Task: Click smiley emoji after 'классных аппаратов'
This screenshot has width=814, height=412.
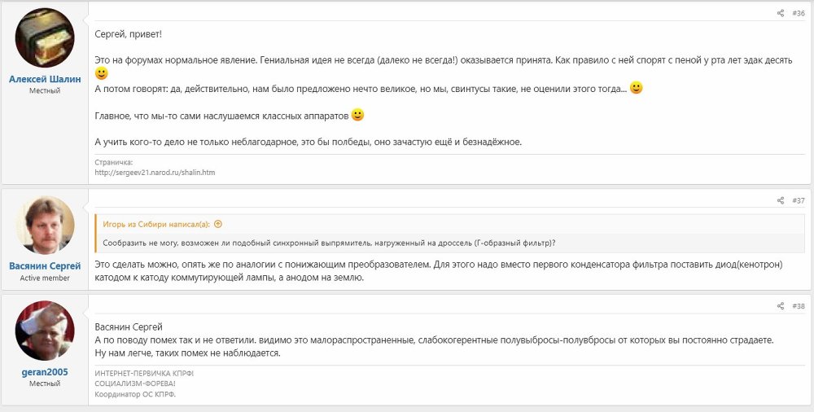Action: 357,115
